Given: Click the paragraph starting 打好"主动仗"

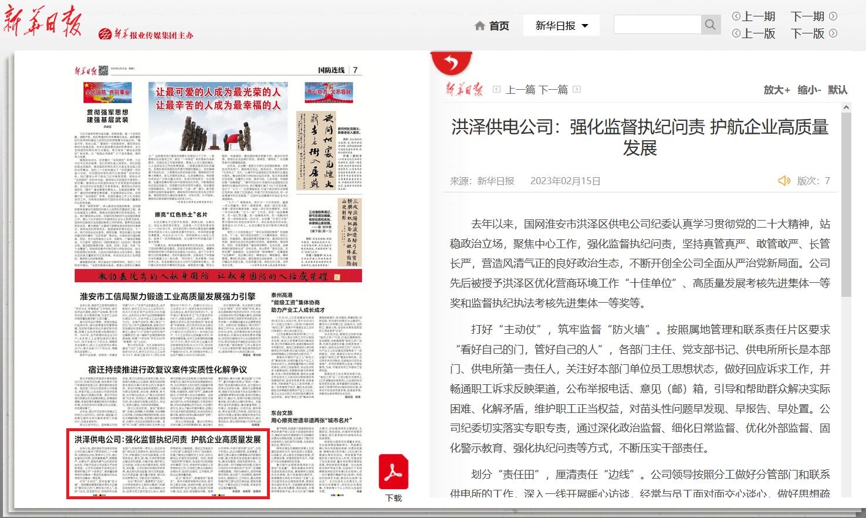Looking at the screenshot, I should click(x=640, y=388).
